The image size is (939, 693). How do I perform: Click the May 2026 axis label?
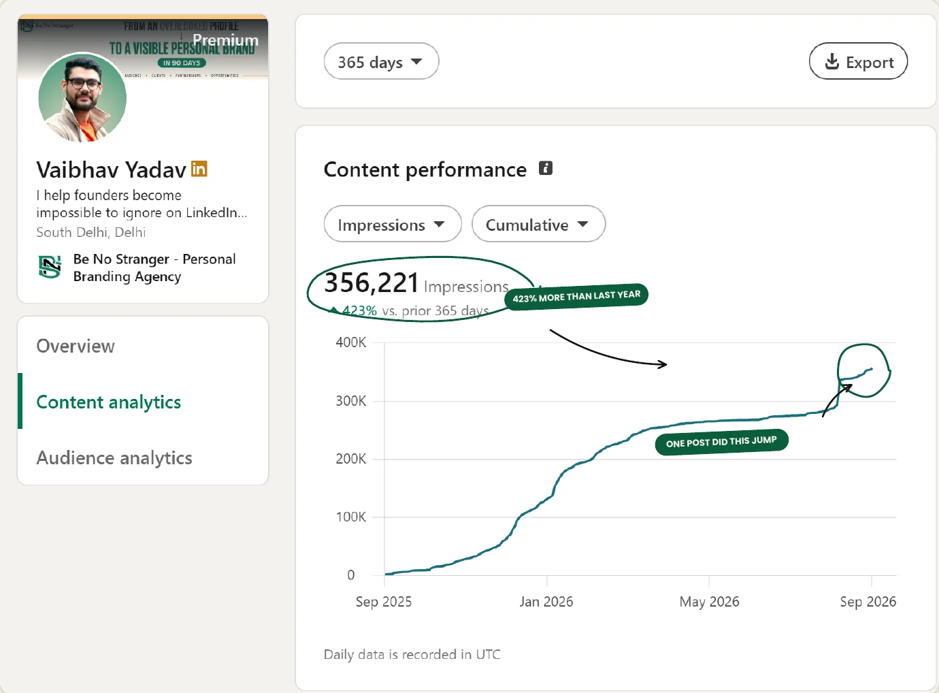pyautogui.click(x=709, y=602)
